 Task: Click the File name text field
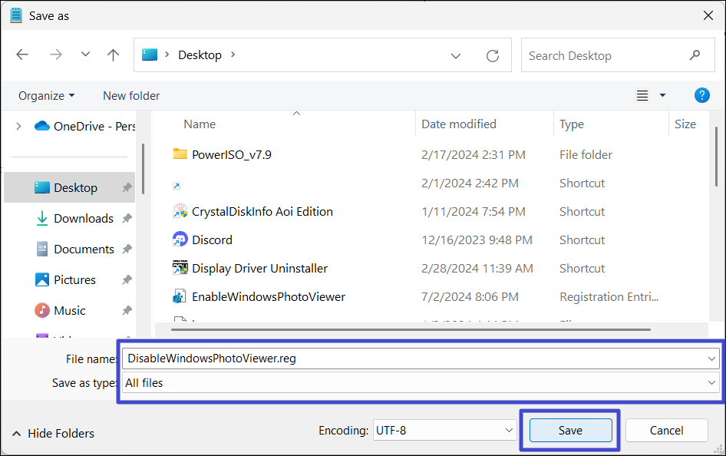point(414,358)
